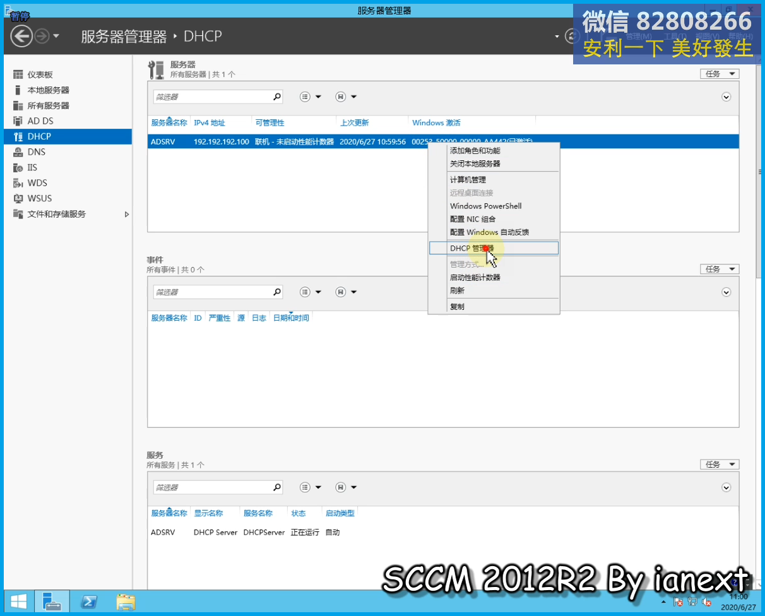Click the IIS sidebar icon
Viewport: 765px width, 616px height.
18,167
